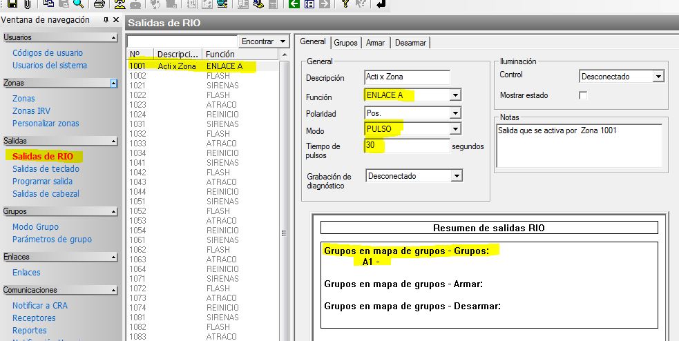Click the black return arrow icon
Screen dimensions: 679x341
pyautogui.click(x=381, y=4)
